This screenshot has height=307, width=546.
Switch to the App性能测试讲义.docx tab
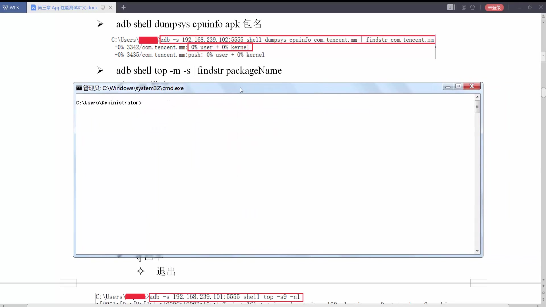click(67, 7)
